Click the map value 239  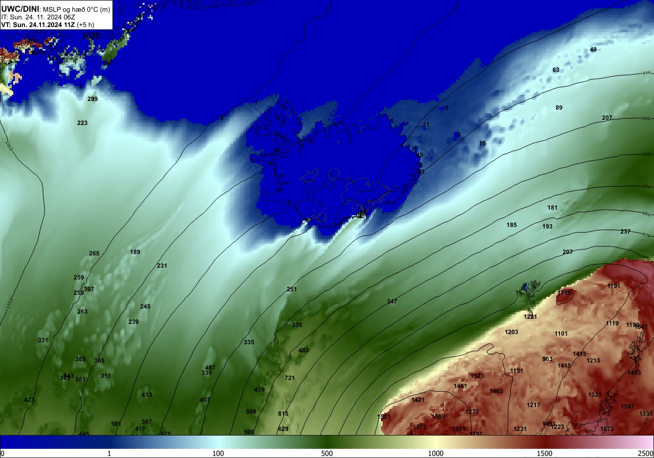tap(133, 322)
